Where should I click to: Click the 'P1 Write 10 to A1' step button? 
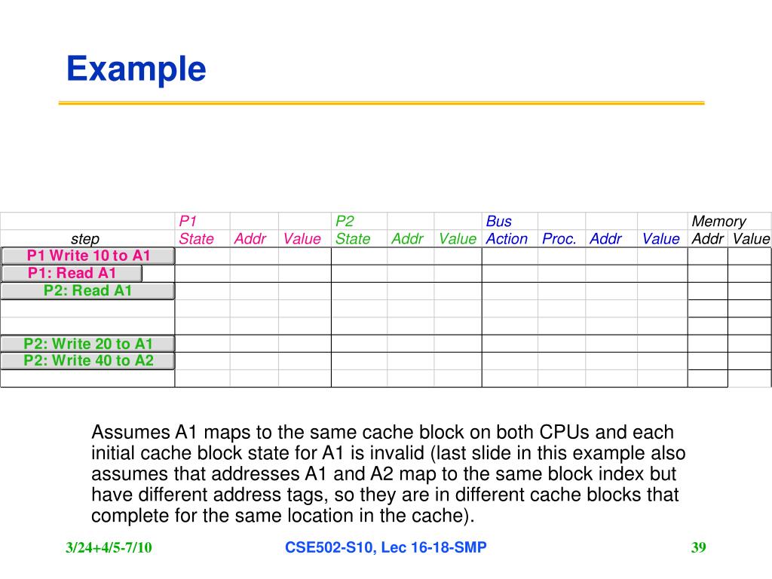88,256
